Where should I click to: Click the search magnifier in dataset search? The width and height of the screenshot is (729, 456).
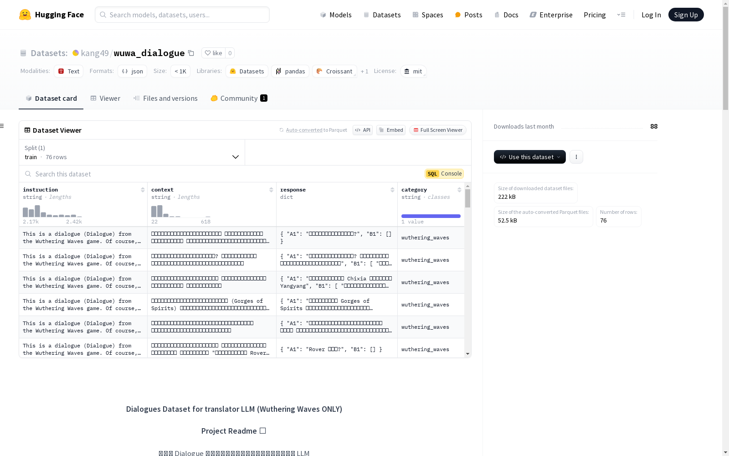(28, 174)
